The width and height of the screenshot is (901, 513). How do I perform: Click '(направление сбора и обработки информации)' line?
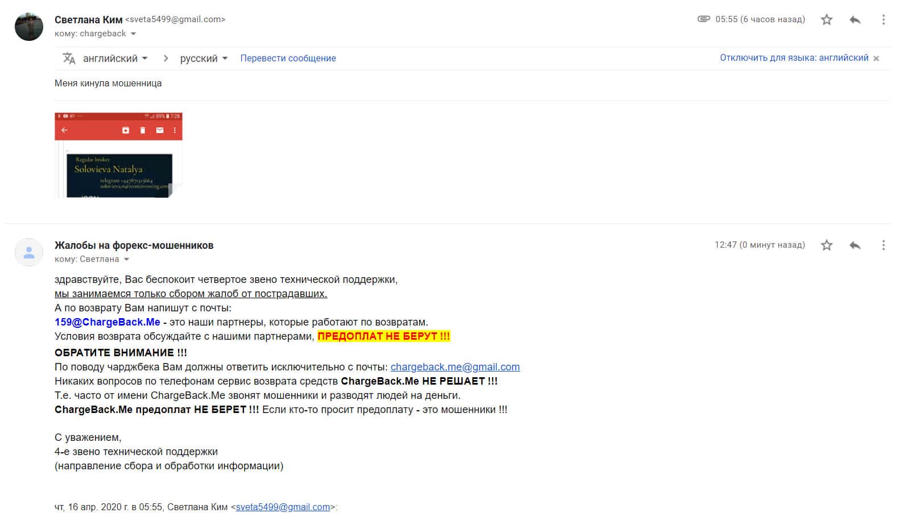click(x=169, y=466)
